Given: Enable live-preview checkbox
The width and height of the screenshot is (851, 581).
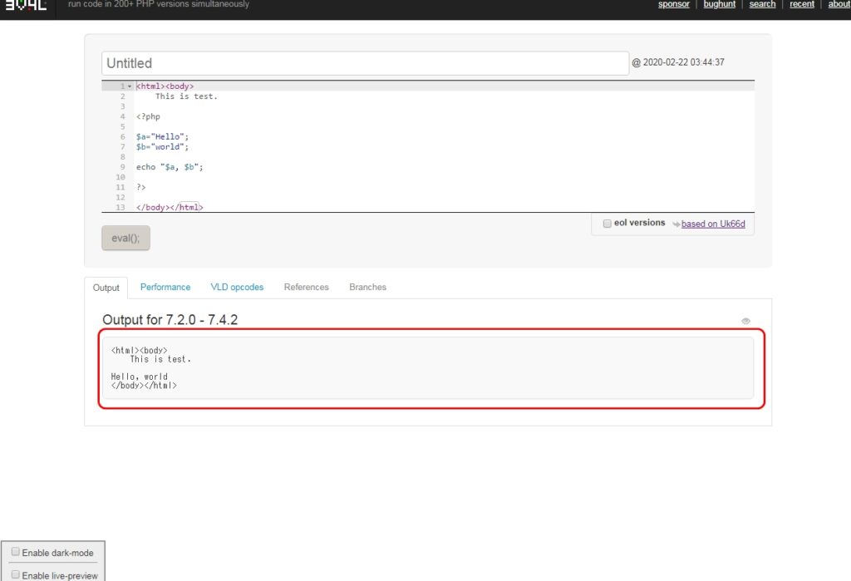Looking at the screenshot, I should 16,574.
